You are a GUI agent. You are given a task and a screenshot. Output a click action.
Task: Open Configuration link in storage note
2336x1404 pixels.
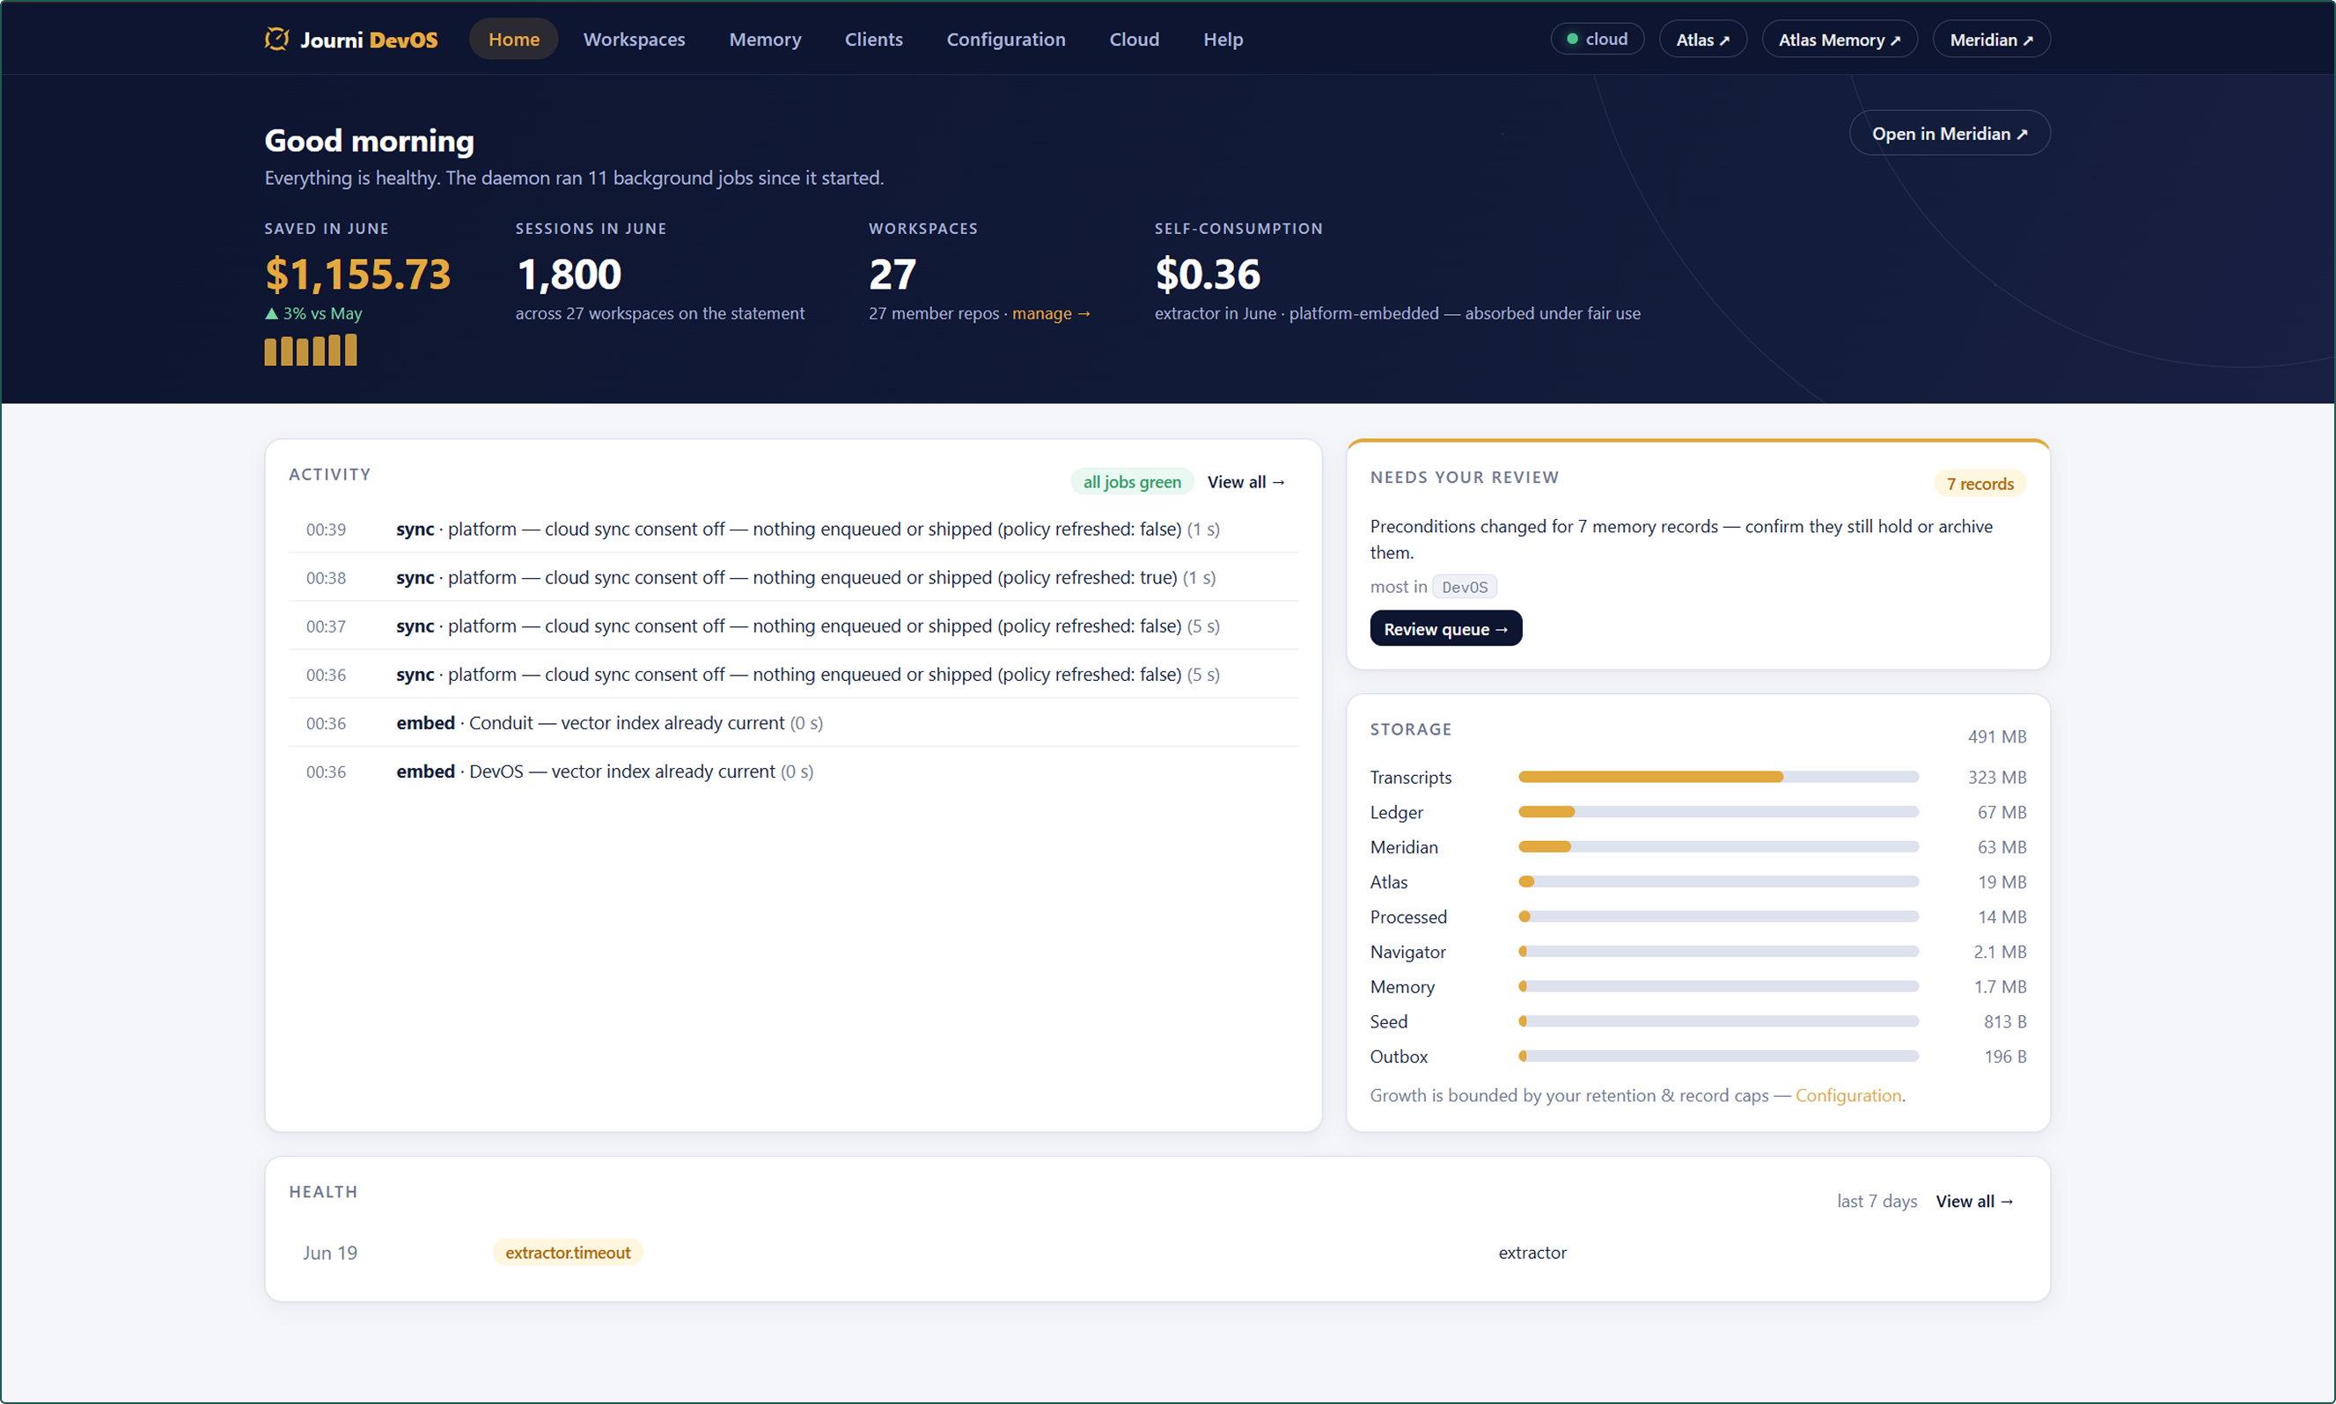click(x=1847, y=1095)
